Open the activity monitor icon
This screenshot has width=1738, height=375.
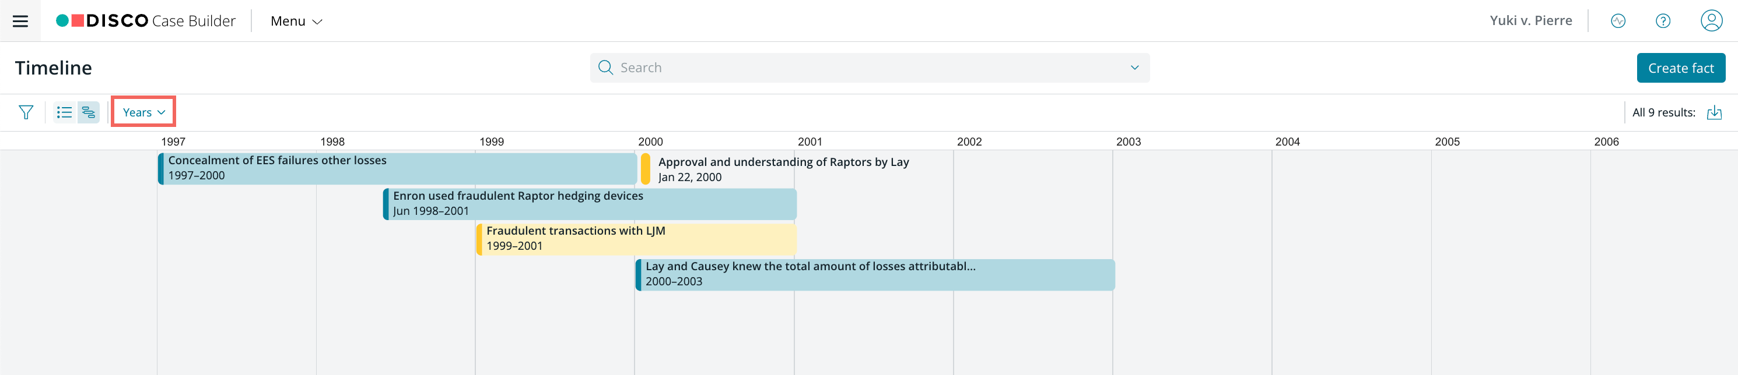click(1618, 21)
